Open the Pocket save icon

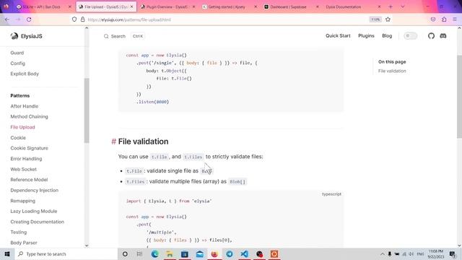(433, 19)
